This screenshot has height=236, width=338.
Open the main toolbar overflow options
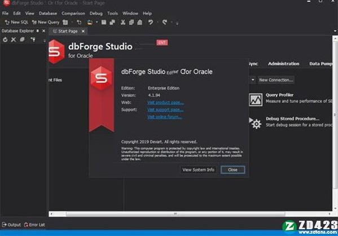coord(177,23)
